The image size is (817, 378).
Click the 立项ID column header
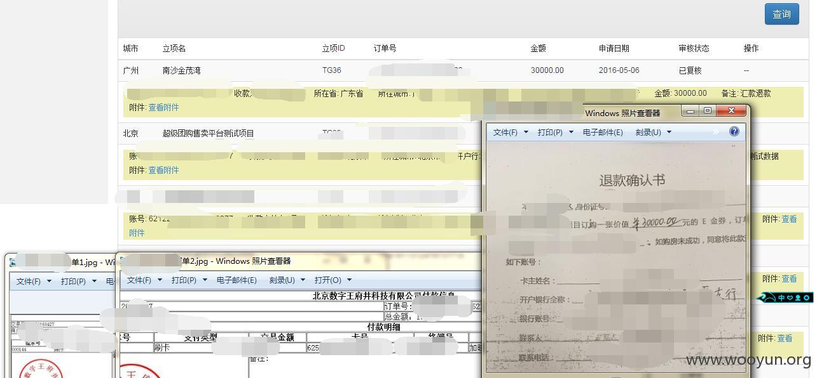coord(334,48)
